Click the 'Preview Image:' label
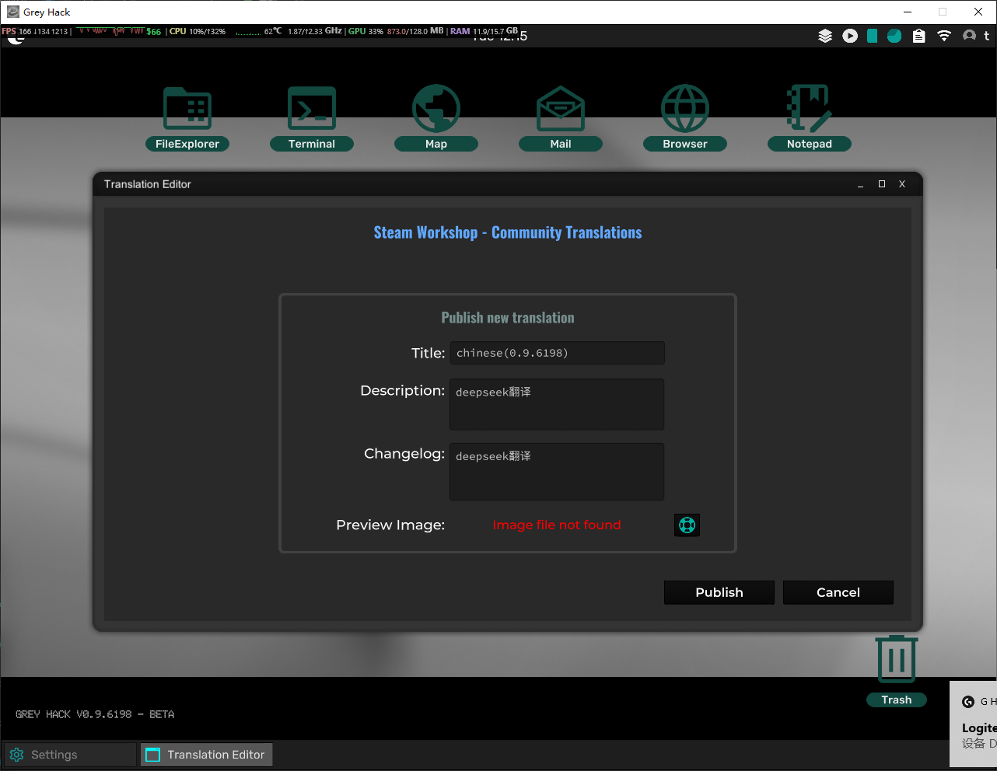The width and height of the screenshot is (997, 771). coord(390,525)
